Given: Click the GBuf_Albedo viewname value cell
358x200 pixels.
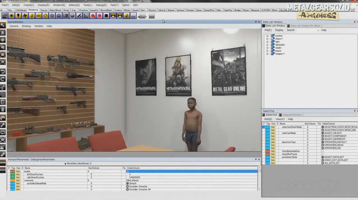Looking at the screenshot, I should pos(192,180).
